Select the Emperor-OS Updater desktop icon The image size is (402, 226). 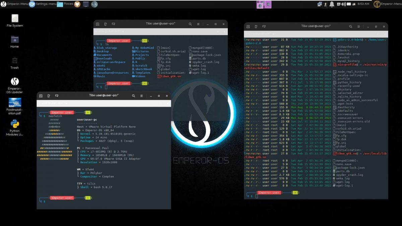click(x=15, y=85)
